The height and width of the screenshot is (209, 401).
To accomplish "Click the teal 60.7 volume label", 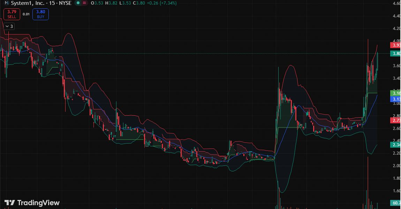I will coord(396,203).
